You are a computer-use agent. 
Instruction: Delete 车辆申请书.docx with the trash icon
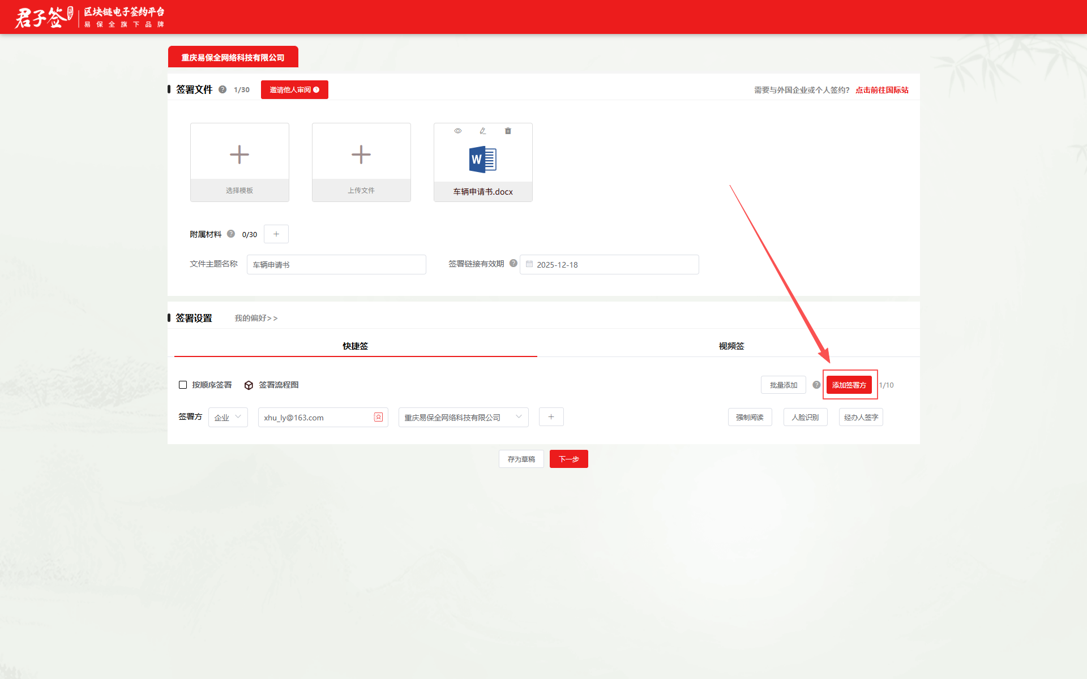click(x=508, y=131)
